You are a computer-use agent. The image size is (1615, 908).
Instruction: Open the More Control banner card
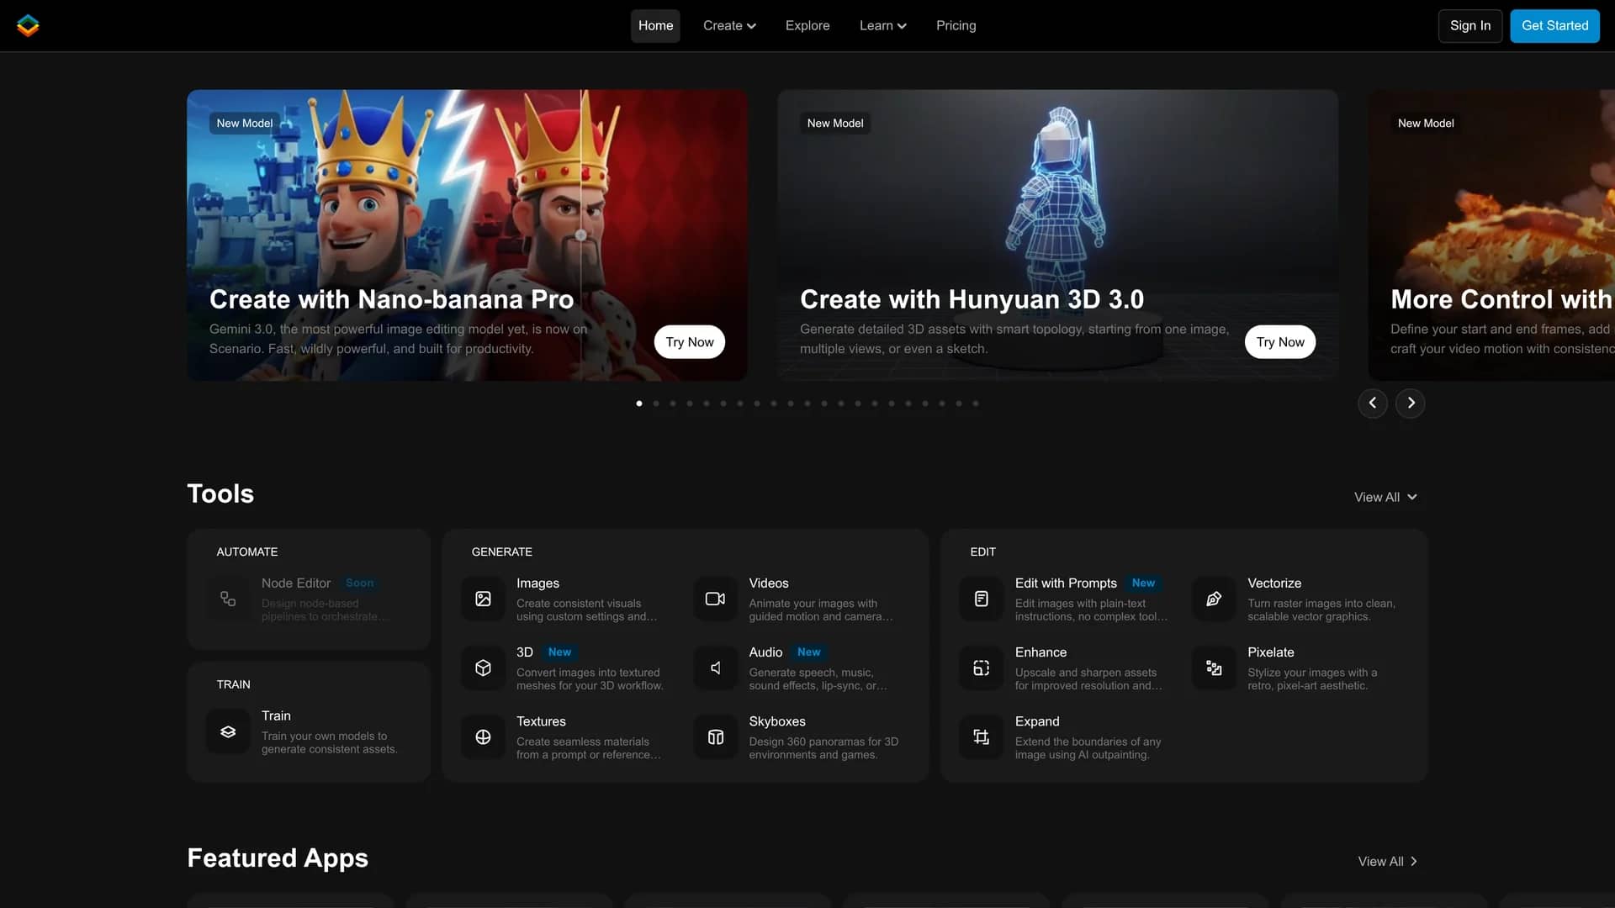(1491, 235)
